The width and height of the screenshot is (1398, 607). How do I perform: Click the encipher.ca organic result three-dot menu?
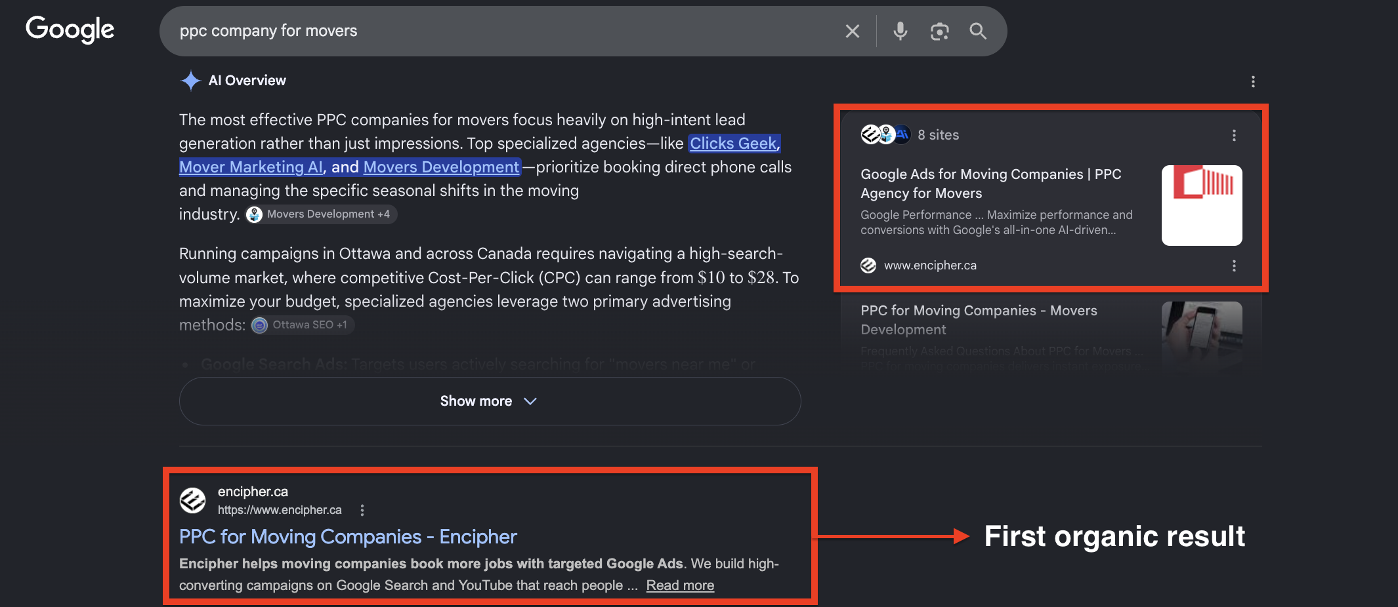click(x=362, y=510)
